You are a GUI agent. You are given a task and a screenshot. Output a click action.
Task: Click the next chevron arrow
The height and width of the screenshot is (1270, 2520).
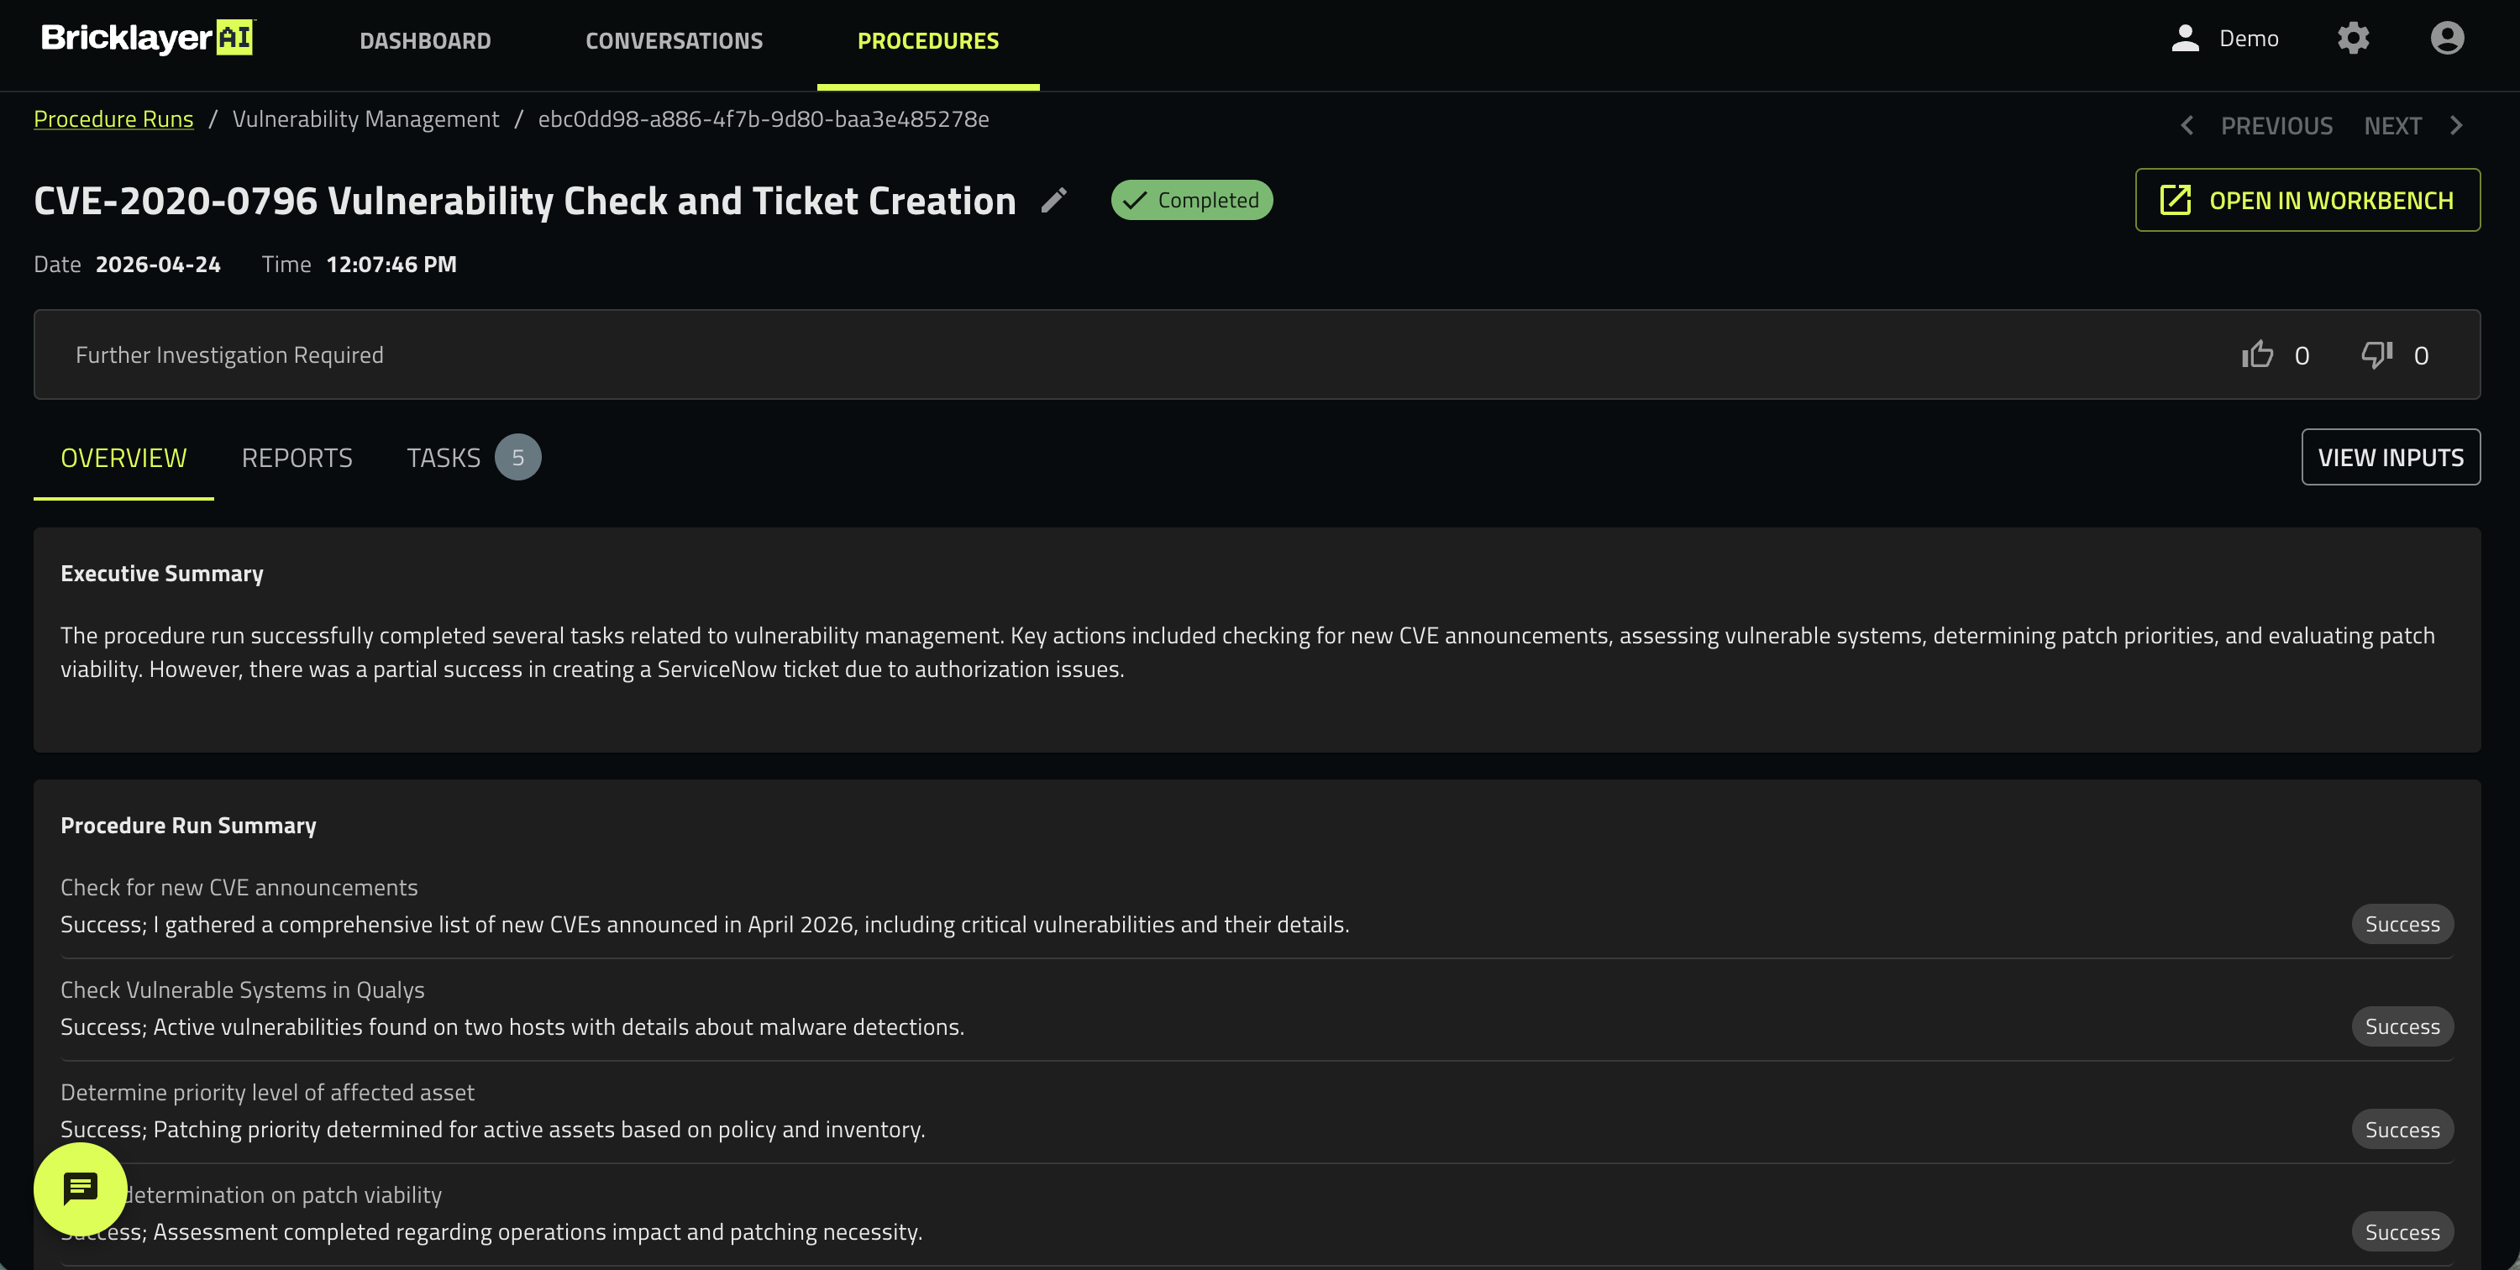click(x=2455, y=125)
